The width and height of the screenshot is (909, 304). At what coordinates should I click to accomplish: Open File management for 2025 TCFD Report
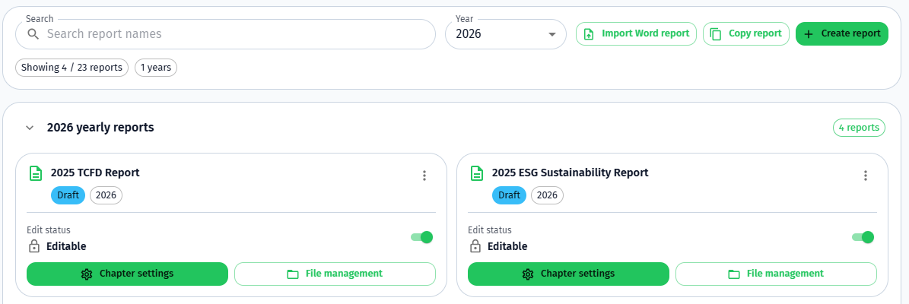[x=335, y=274]
